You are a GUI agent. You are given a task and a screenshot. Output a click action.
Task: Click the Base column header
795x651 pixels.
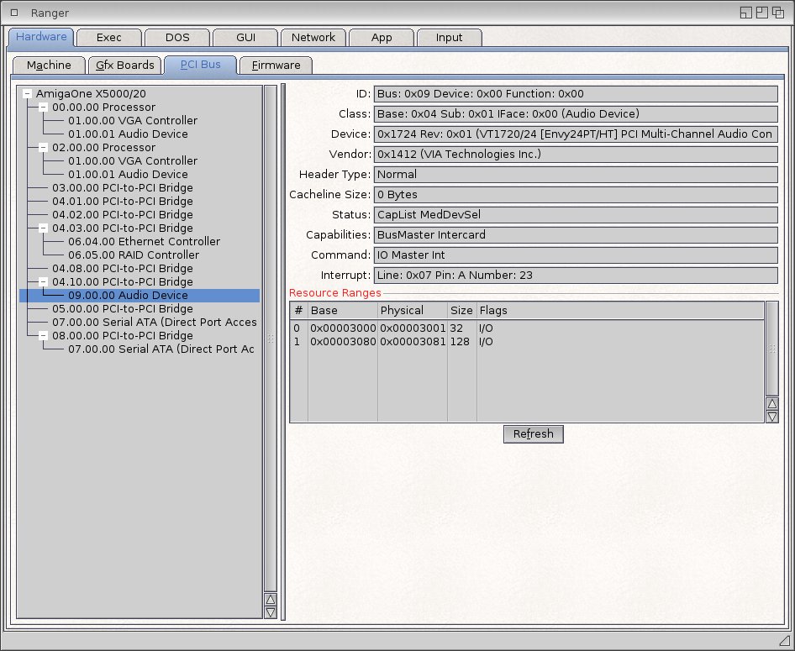341,311
